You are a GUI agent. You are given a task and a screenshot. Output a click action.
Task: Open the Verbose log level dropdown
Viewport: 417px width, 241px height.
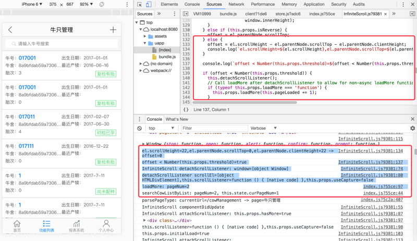[x=263, y=128]
